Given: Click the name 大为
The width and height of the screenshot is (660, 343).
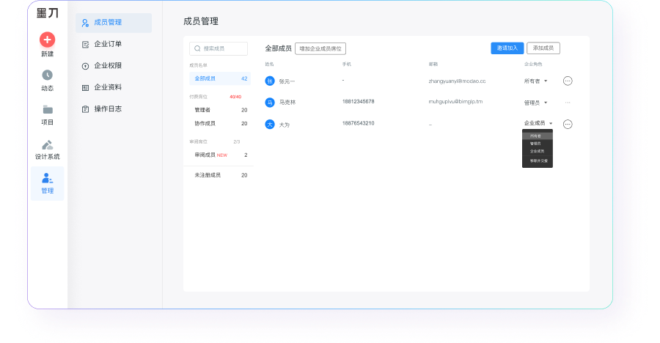Looking at the screenshot, I should tap(284, 125).
